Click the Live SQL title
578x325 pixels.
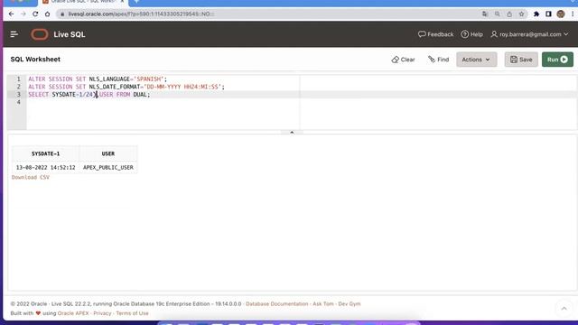[70, 34]
